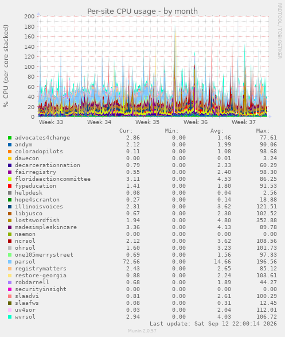285x337 pixels.
Task: Select the 'hope4scranton' legend label
Action: pos(37,200)
